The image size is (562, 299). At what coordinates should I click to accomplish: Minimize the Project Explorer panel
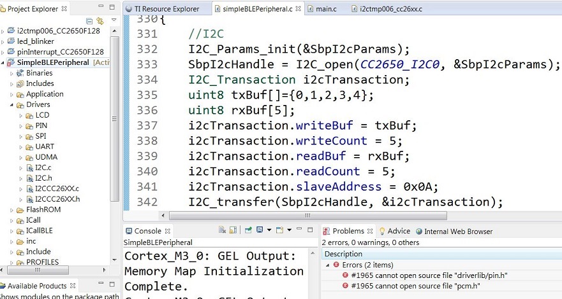pos(101,7)
